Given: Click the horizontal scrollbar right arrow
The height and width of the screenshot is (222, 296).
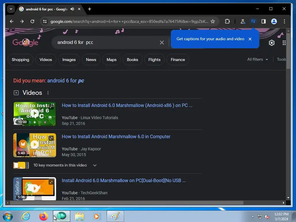Looking at the screenshot, I should (x=283, y=203).
